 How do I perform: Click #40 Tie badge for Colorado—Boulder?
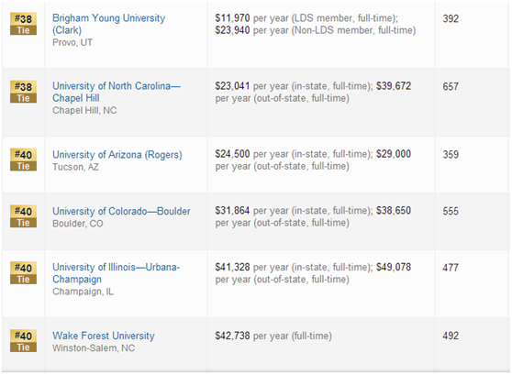23,216
